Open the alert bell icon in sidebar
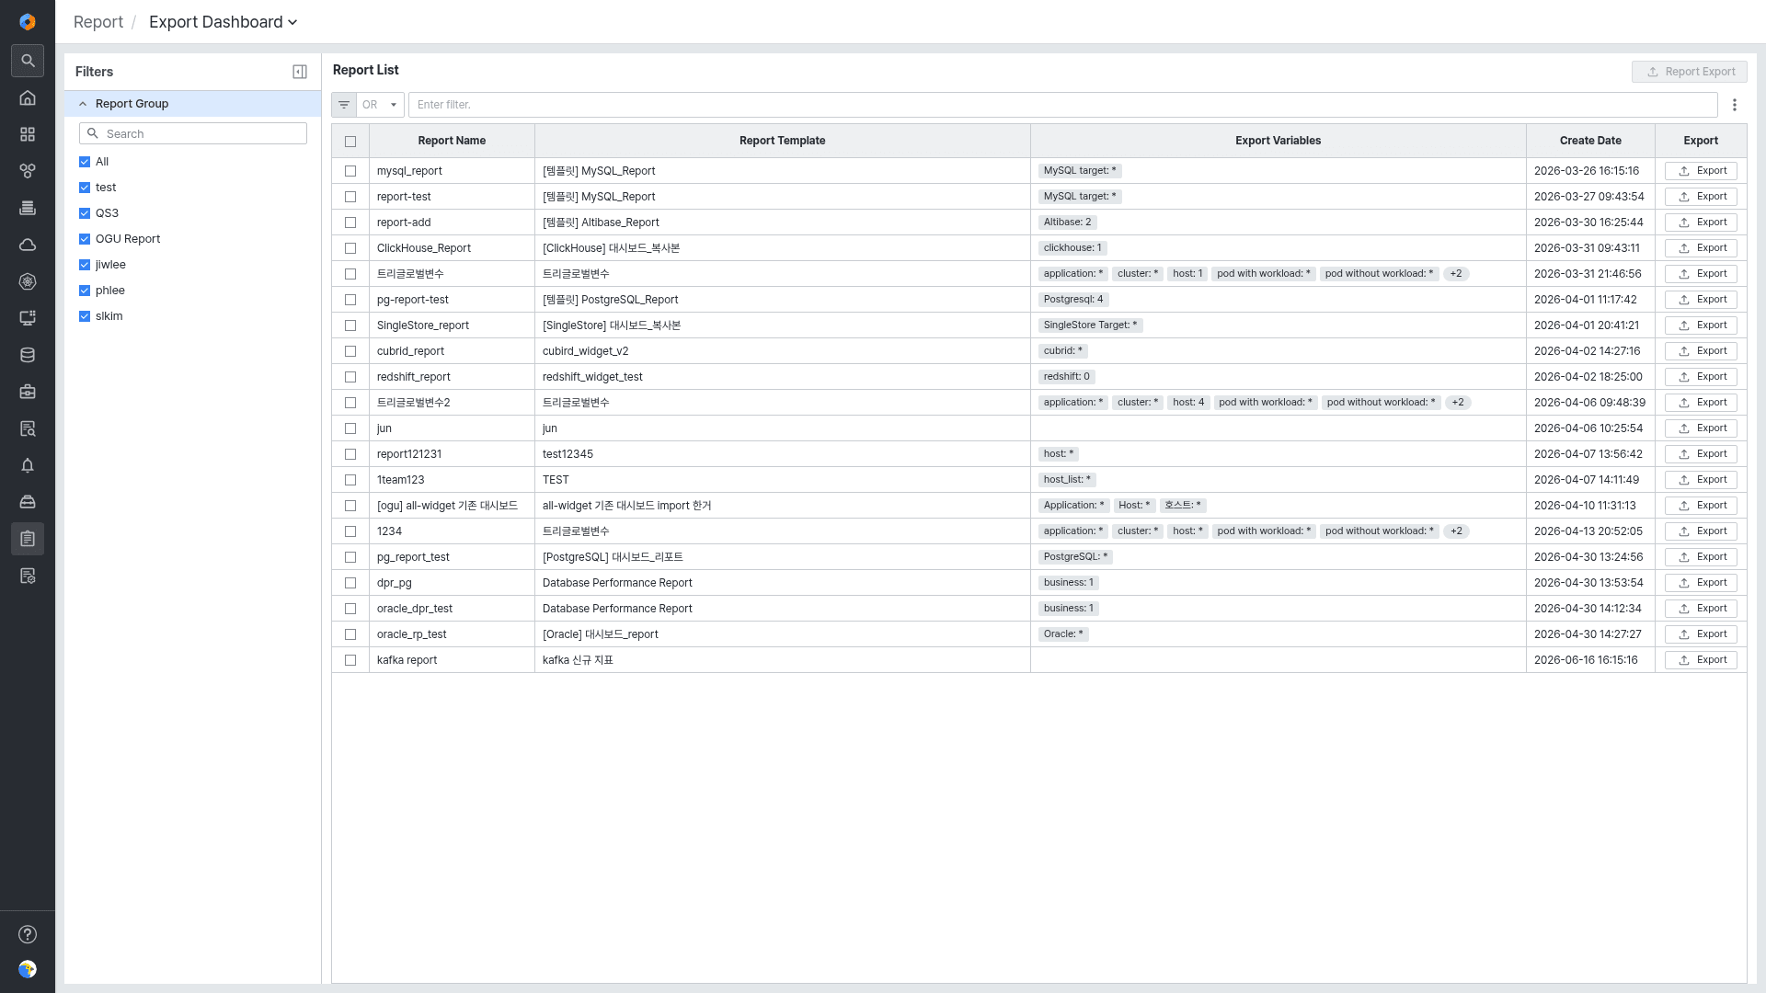This screenshot has height=993, width=1766. pyautogui.click(x=28, y=465)
